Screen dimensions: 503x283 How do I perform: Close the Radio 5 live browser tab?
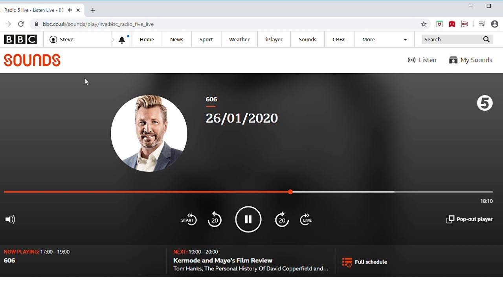pyautogui.click(x=78, y=10)
